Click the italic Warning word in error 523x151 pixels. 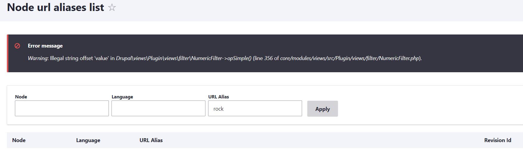click(38, 58)
